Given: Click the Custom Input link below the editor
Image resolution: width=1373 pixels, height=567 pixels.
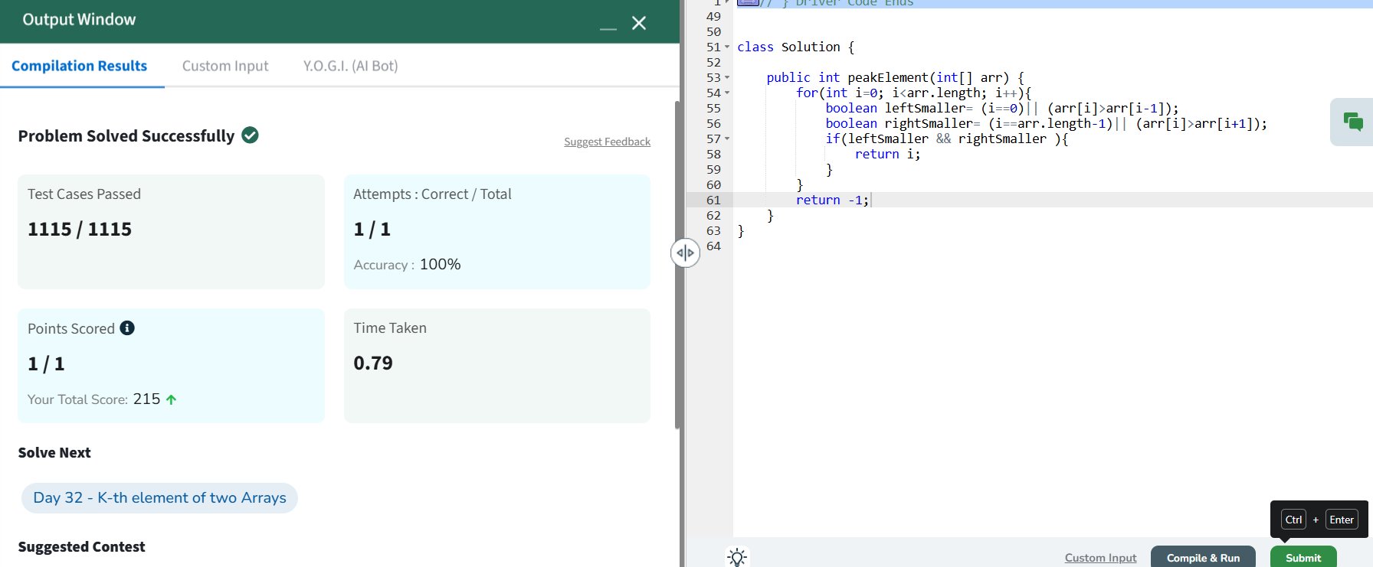Looking at the screenshot, I should [1100, 558].
